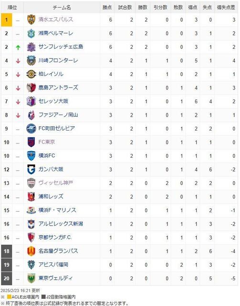Click the 得失点差 column header
The height and width of the screenshot is (306, 240).
226,8
